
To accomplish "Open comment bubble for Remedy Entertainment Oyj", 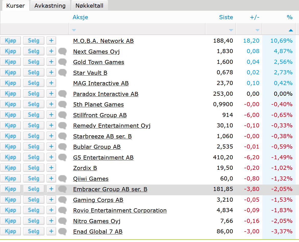I will (x=62, y=126).
